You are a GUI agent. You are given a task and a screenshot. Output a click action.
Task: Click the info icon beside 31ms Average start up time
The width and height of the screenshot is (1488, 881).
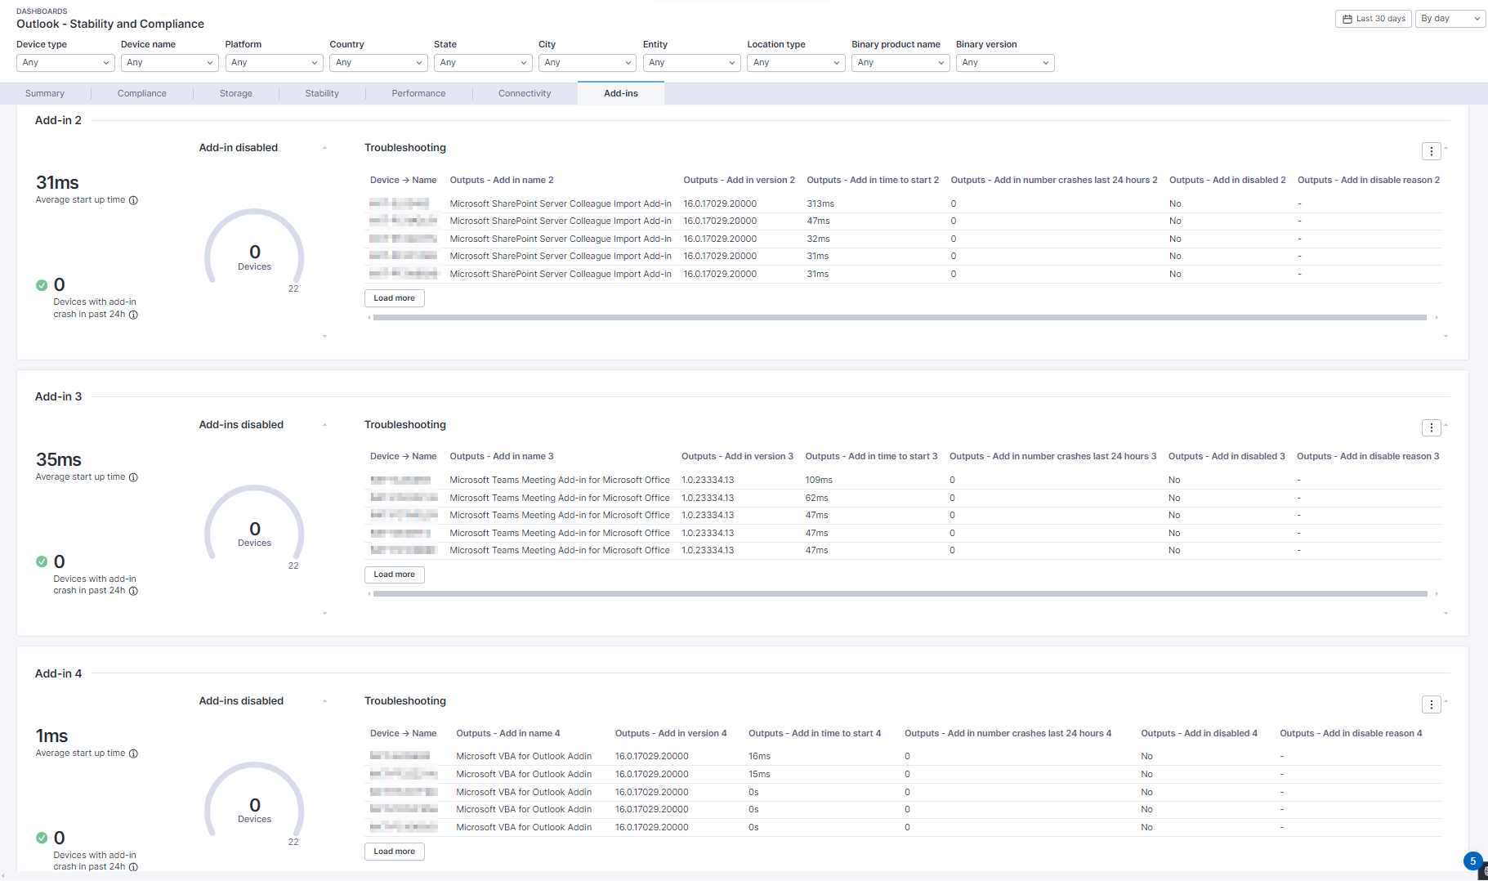[x=133, y=200]
